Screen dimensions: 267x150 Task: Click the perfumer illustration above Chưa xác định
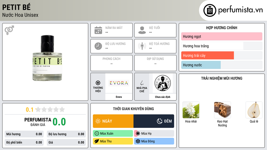click(x=163, y=83)
